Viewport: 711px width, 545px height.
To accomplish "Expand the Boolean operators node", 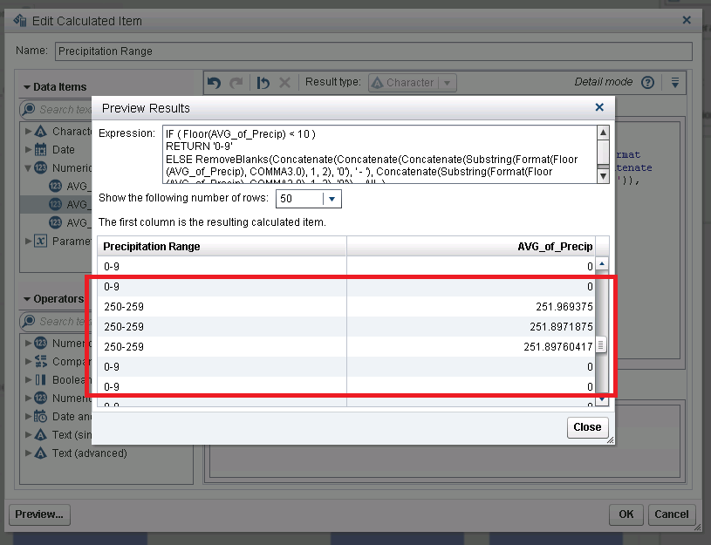I will [28, 379].
